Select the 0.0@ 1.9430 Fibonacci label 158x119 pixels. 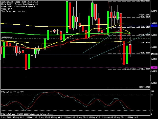point(144,69)
